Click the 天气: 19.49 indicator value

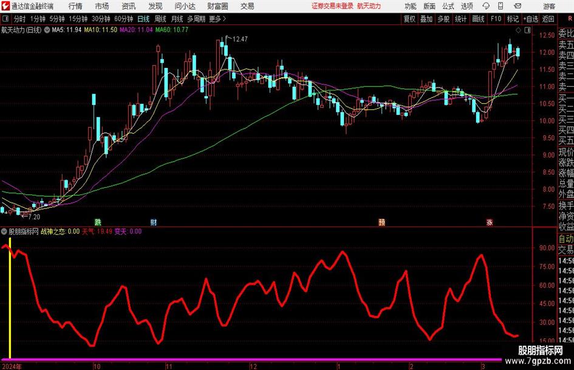point(97,231)
